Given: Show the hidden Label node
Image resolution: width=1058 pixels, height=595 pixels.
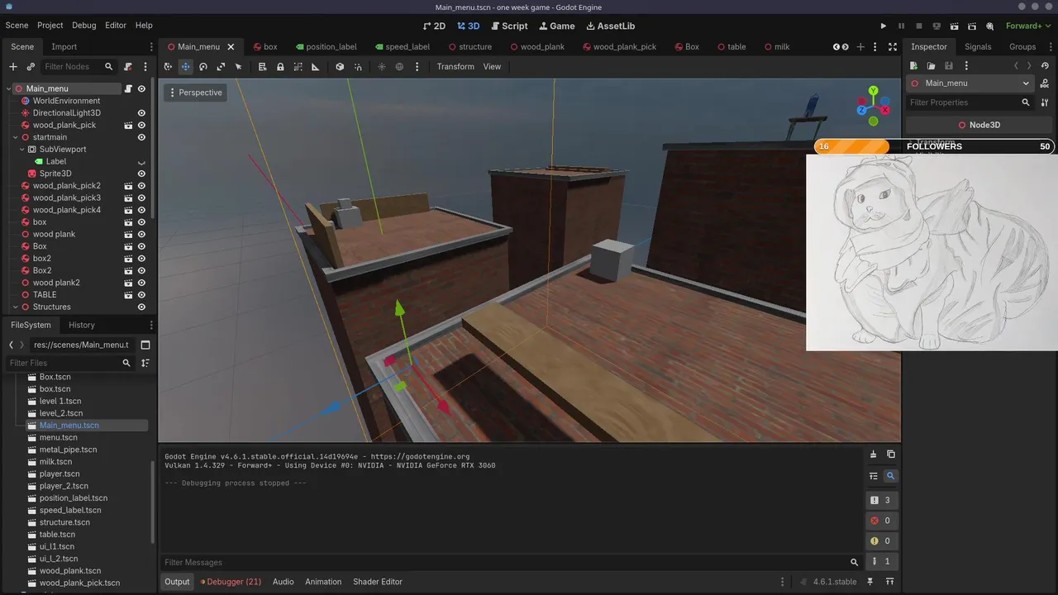Looking at the screenshot, I should click(x=141, y=162).
